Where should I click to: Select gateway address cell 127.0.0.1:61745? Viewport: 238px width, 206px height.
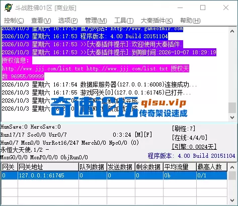click(48, 175)
